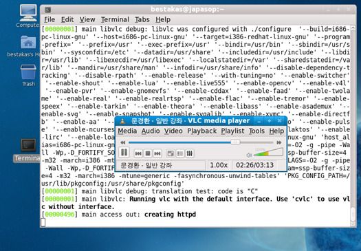Viewport: 361px width, 251px height.
Task: Open the VLC Playback menu
Action: 201,131
